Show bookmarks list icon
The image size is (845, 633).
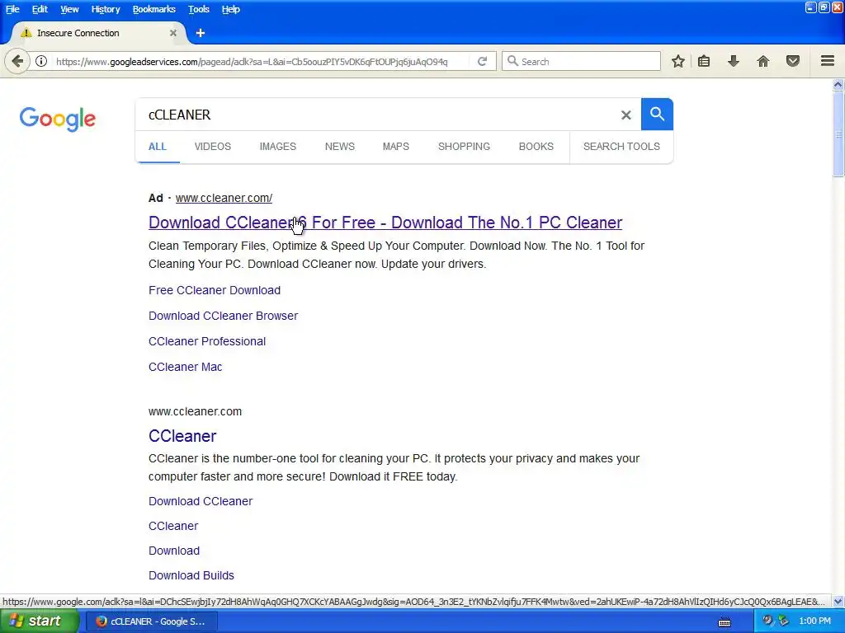click(704, 61)
